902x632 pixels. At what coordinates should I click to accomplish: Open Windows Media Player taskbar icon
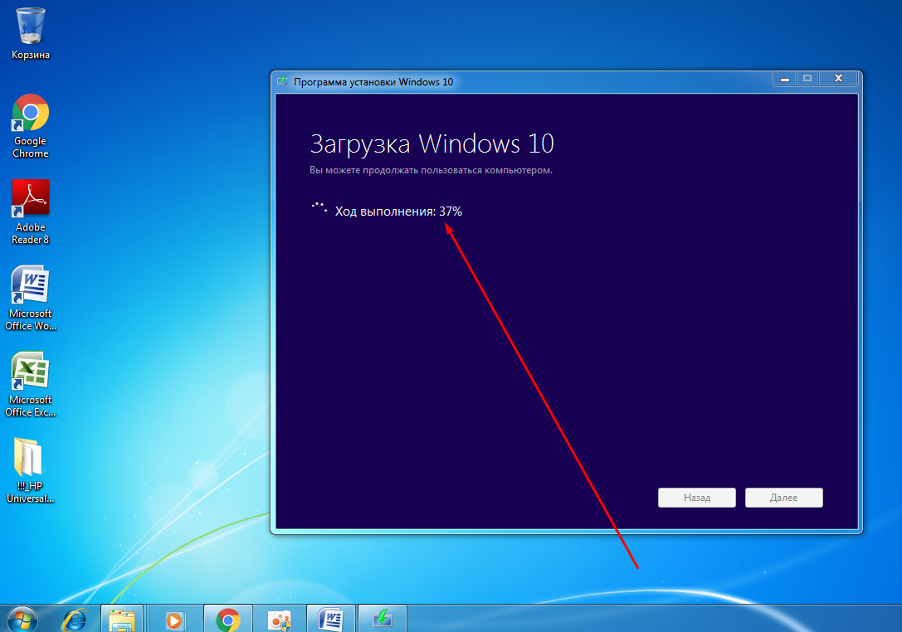tap(174, 620)
